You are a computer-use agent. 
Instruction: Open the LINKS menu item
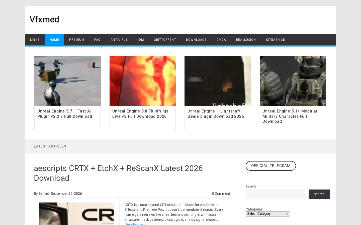[x=35, y=40]
